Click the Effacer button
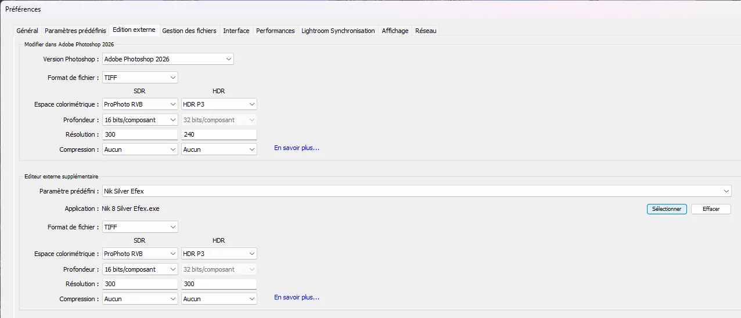This screenshot has height=318, width=741. coord(711,209)
